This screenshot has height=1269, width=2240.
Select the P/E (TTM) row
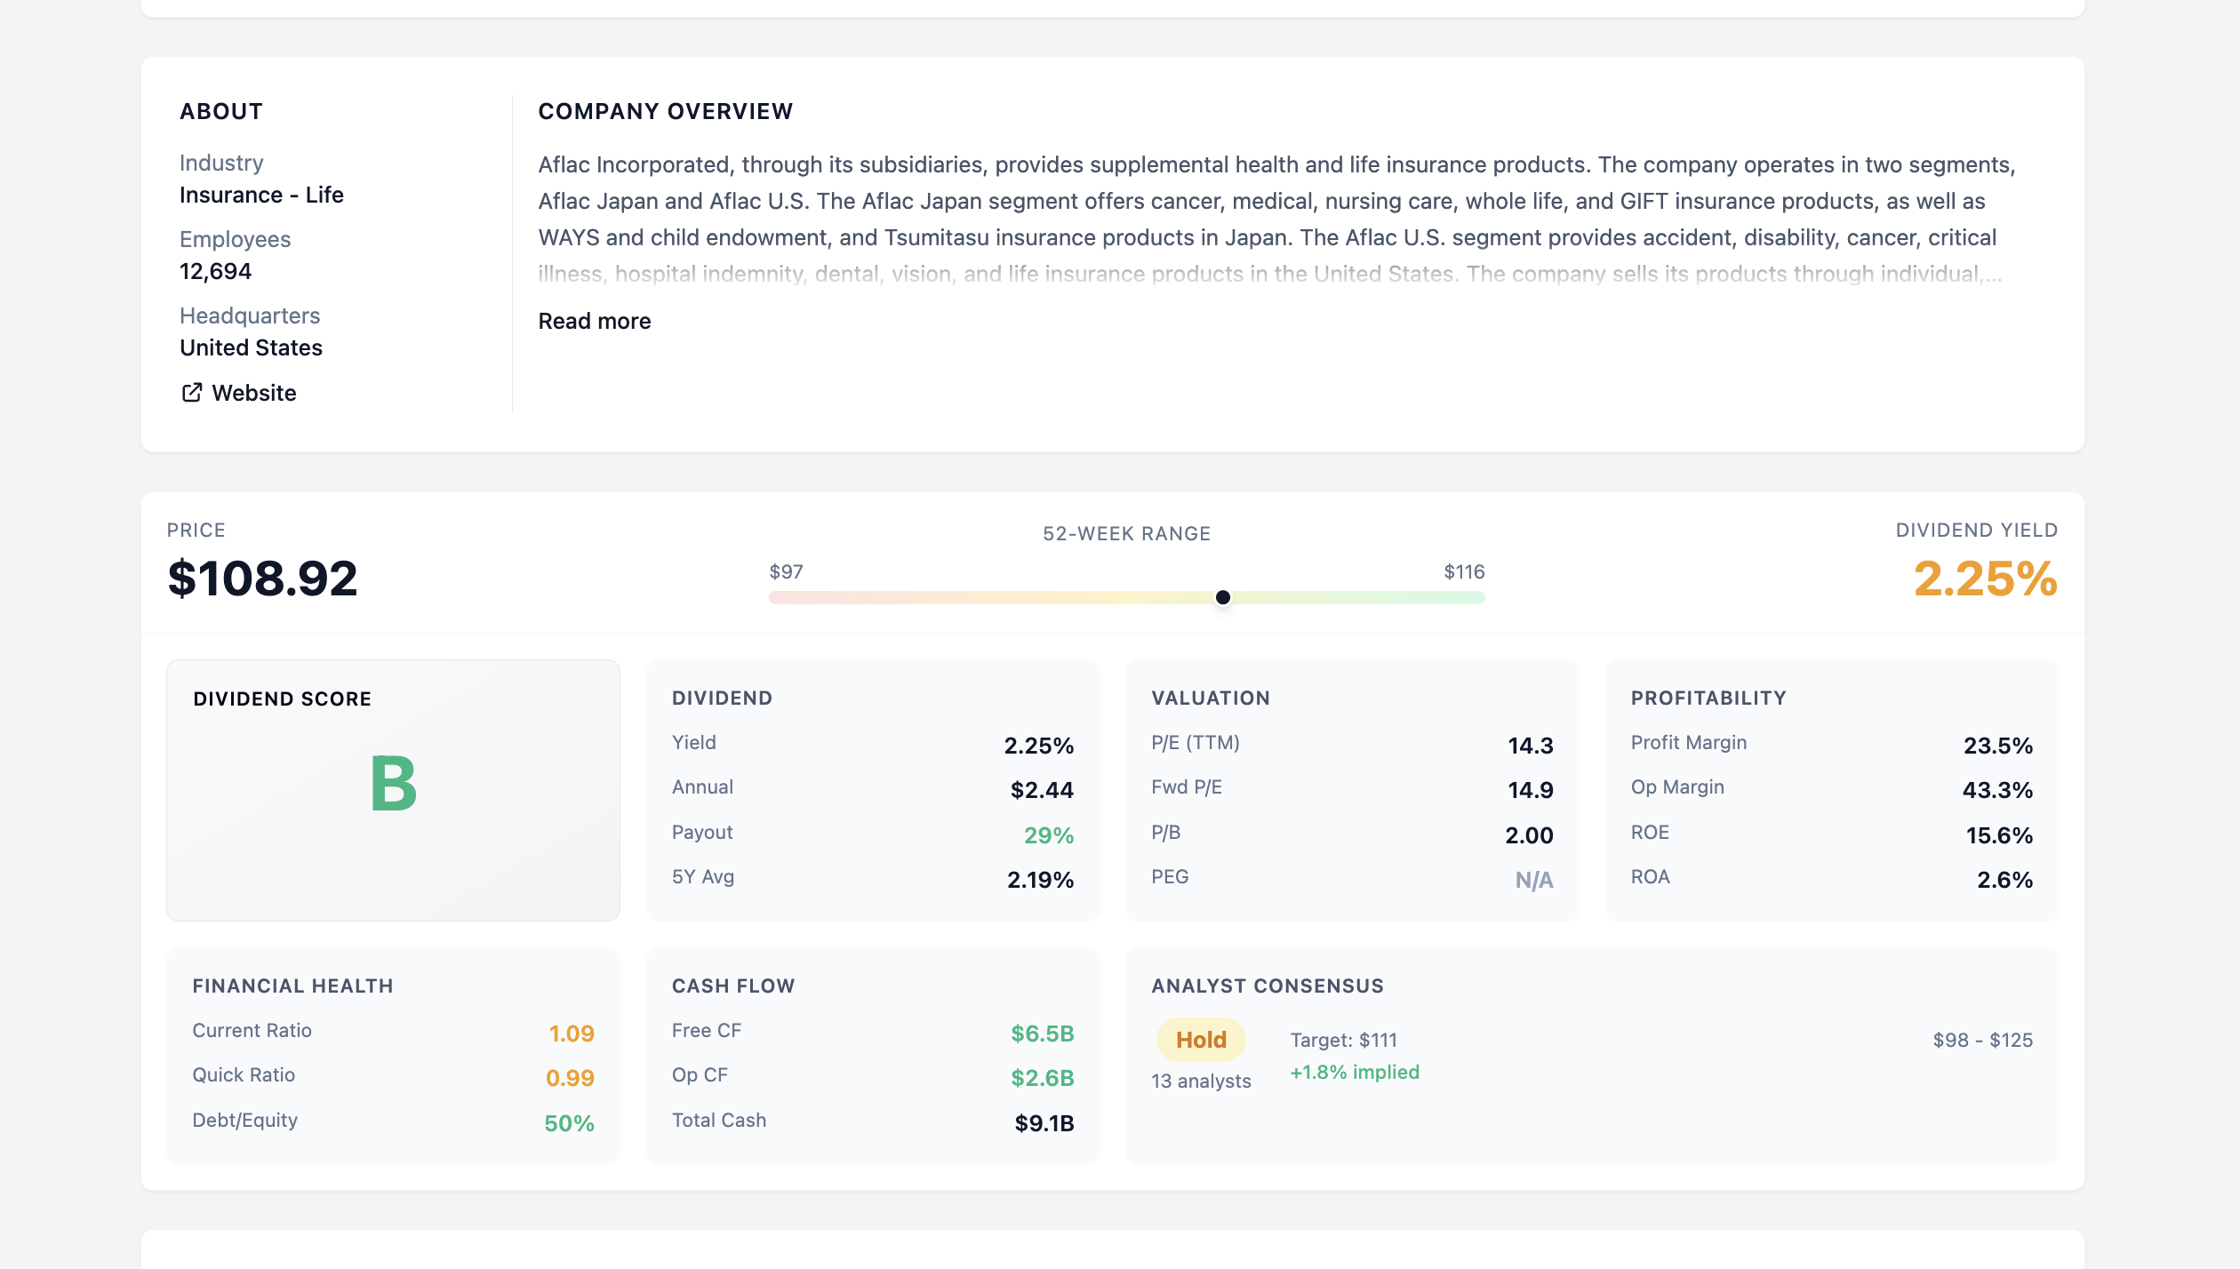[1351, 745]
